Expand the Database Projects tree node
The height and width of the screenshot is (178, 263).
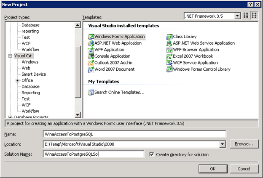[10, 117]
